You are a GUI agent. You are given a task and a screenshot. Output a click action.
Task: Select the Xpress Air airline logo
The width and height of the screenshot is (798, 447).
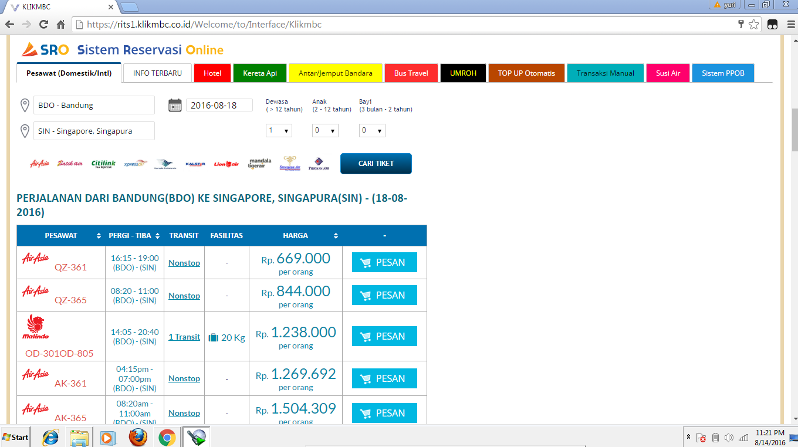coord(136,164)
